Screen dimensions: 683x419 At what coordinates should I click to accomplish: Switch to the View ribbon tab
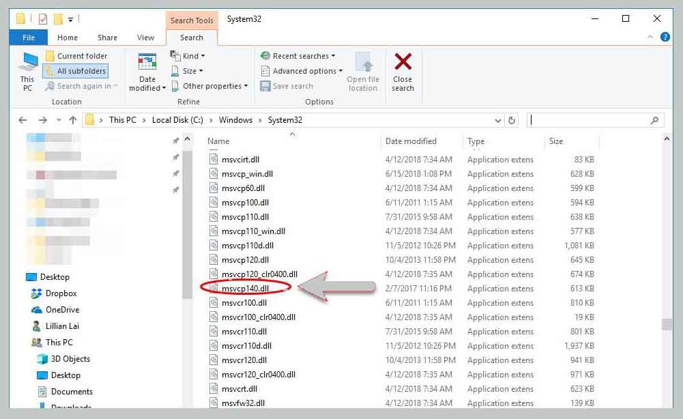(x=145, y=38)
